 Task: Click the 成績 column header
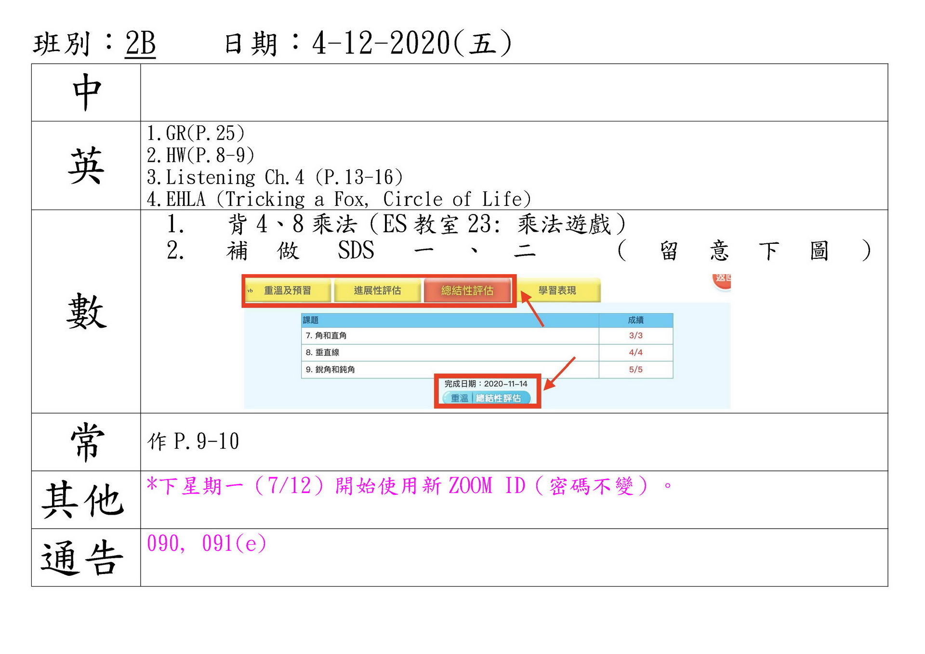click(635, 320)
